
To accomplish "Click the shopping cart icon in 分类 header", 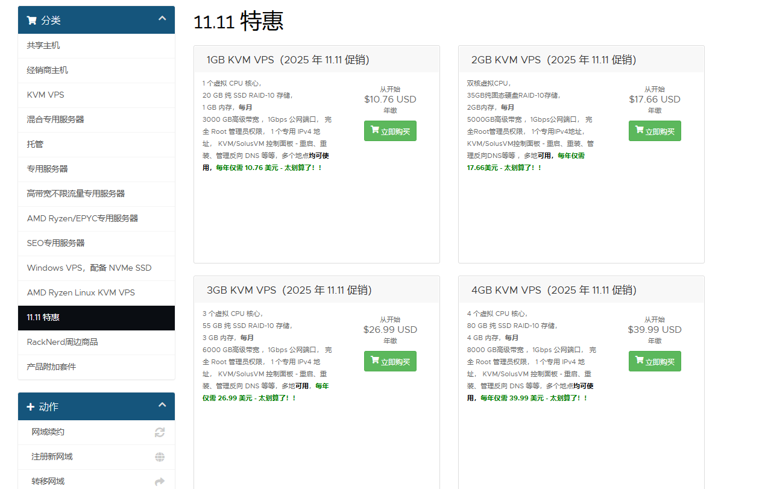I will 31,19.
